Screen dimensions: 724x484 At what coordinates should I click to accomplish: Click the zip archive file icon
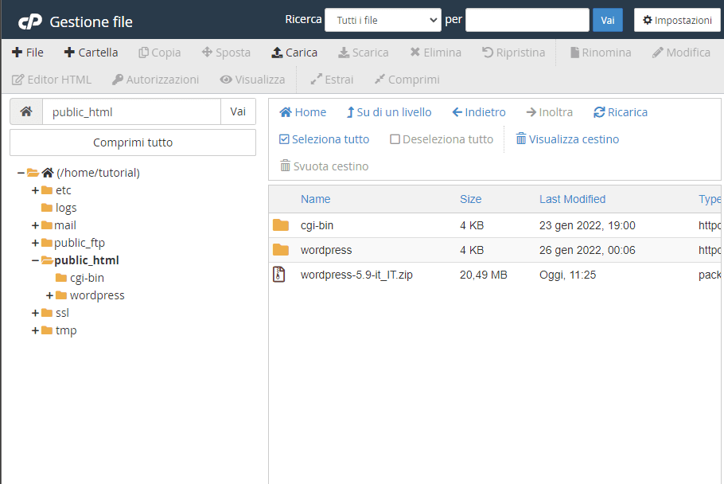point(279,275)
